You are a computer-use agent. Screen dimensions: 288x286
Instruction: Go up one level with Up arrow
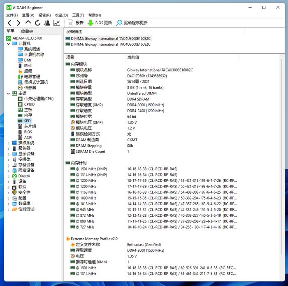point(28,22)
